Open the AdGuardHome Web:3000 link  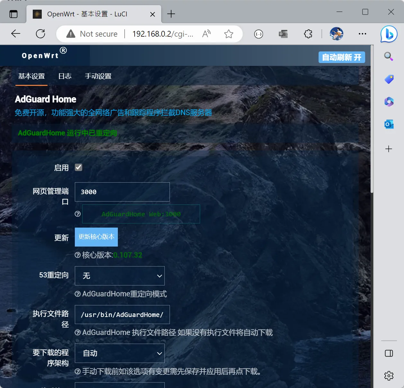(141, 214)
